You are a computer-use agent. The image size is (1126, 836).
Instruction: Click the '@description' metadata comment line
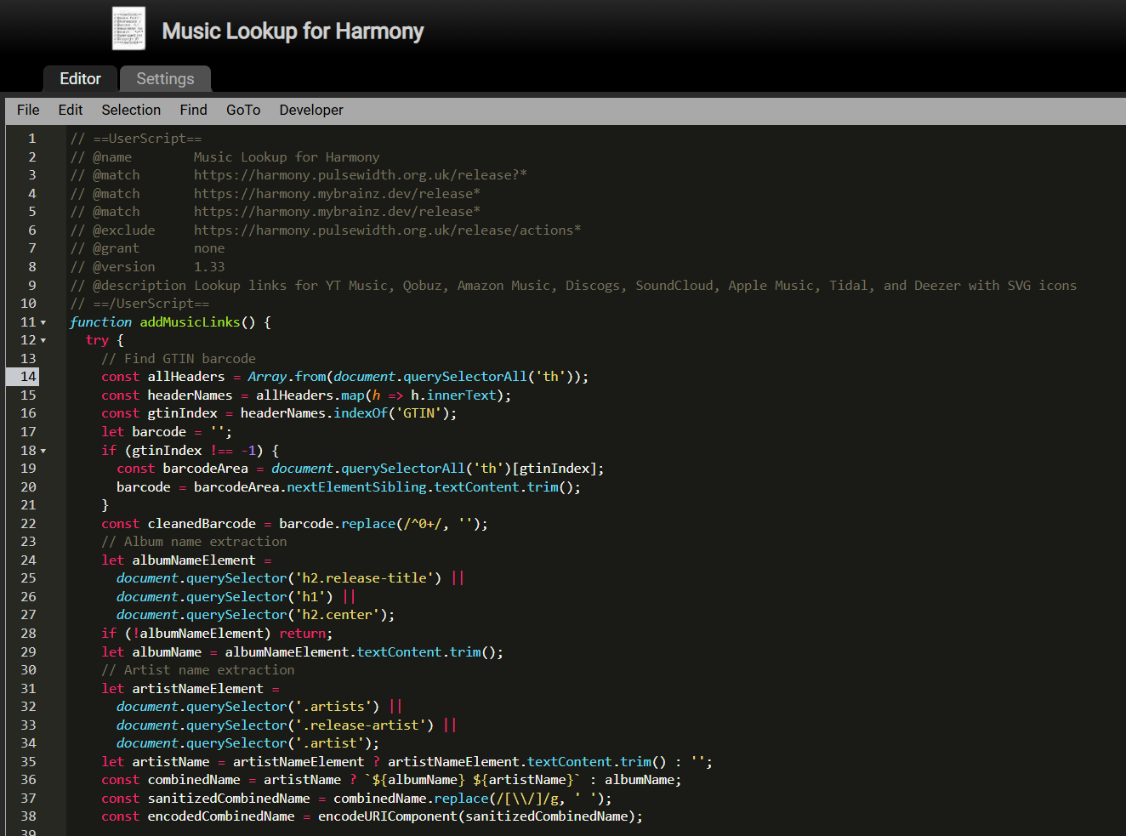573,286
